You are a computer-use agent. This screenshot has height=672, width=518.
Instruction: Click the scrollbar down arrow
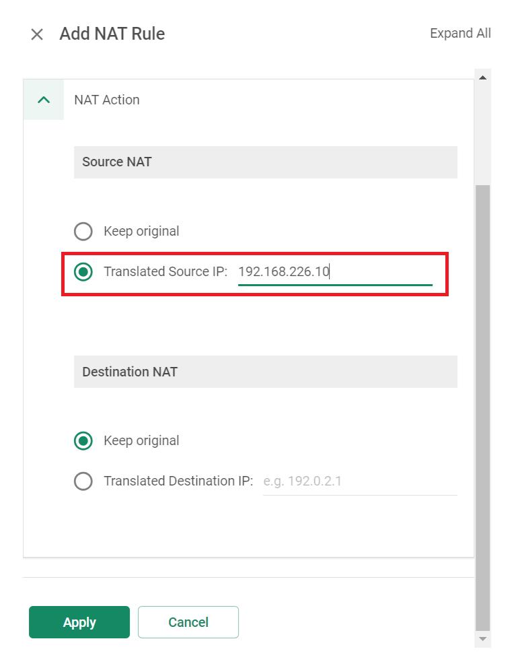(482, 639)
